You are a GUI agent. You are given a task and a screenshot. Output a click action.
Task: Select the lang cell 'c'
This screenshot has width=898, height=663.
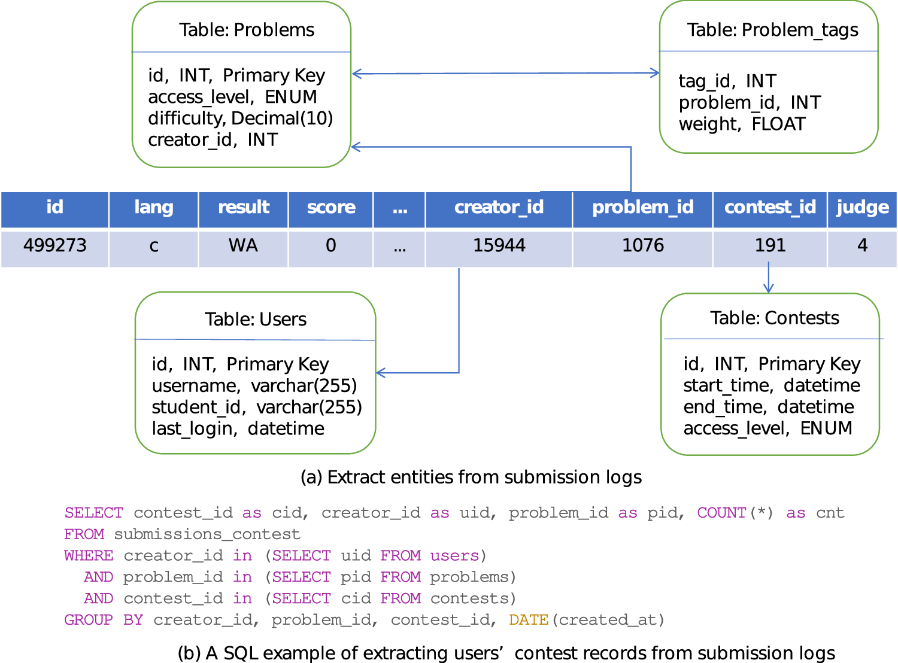(x=154, y=248)
